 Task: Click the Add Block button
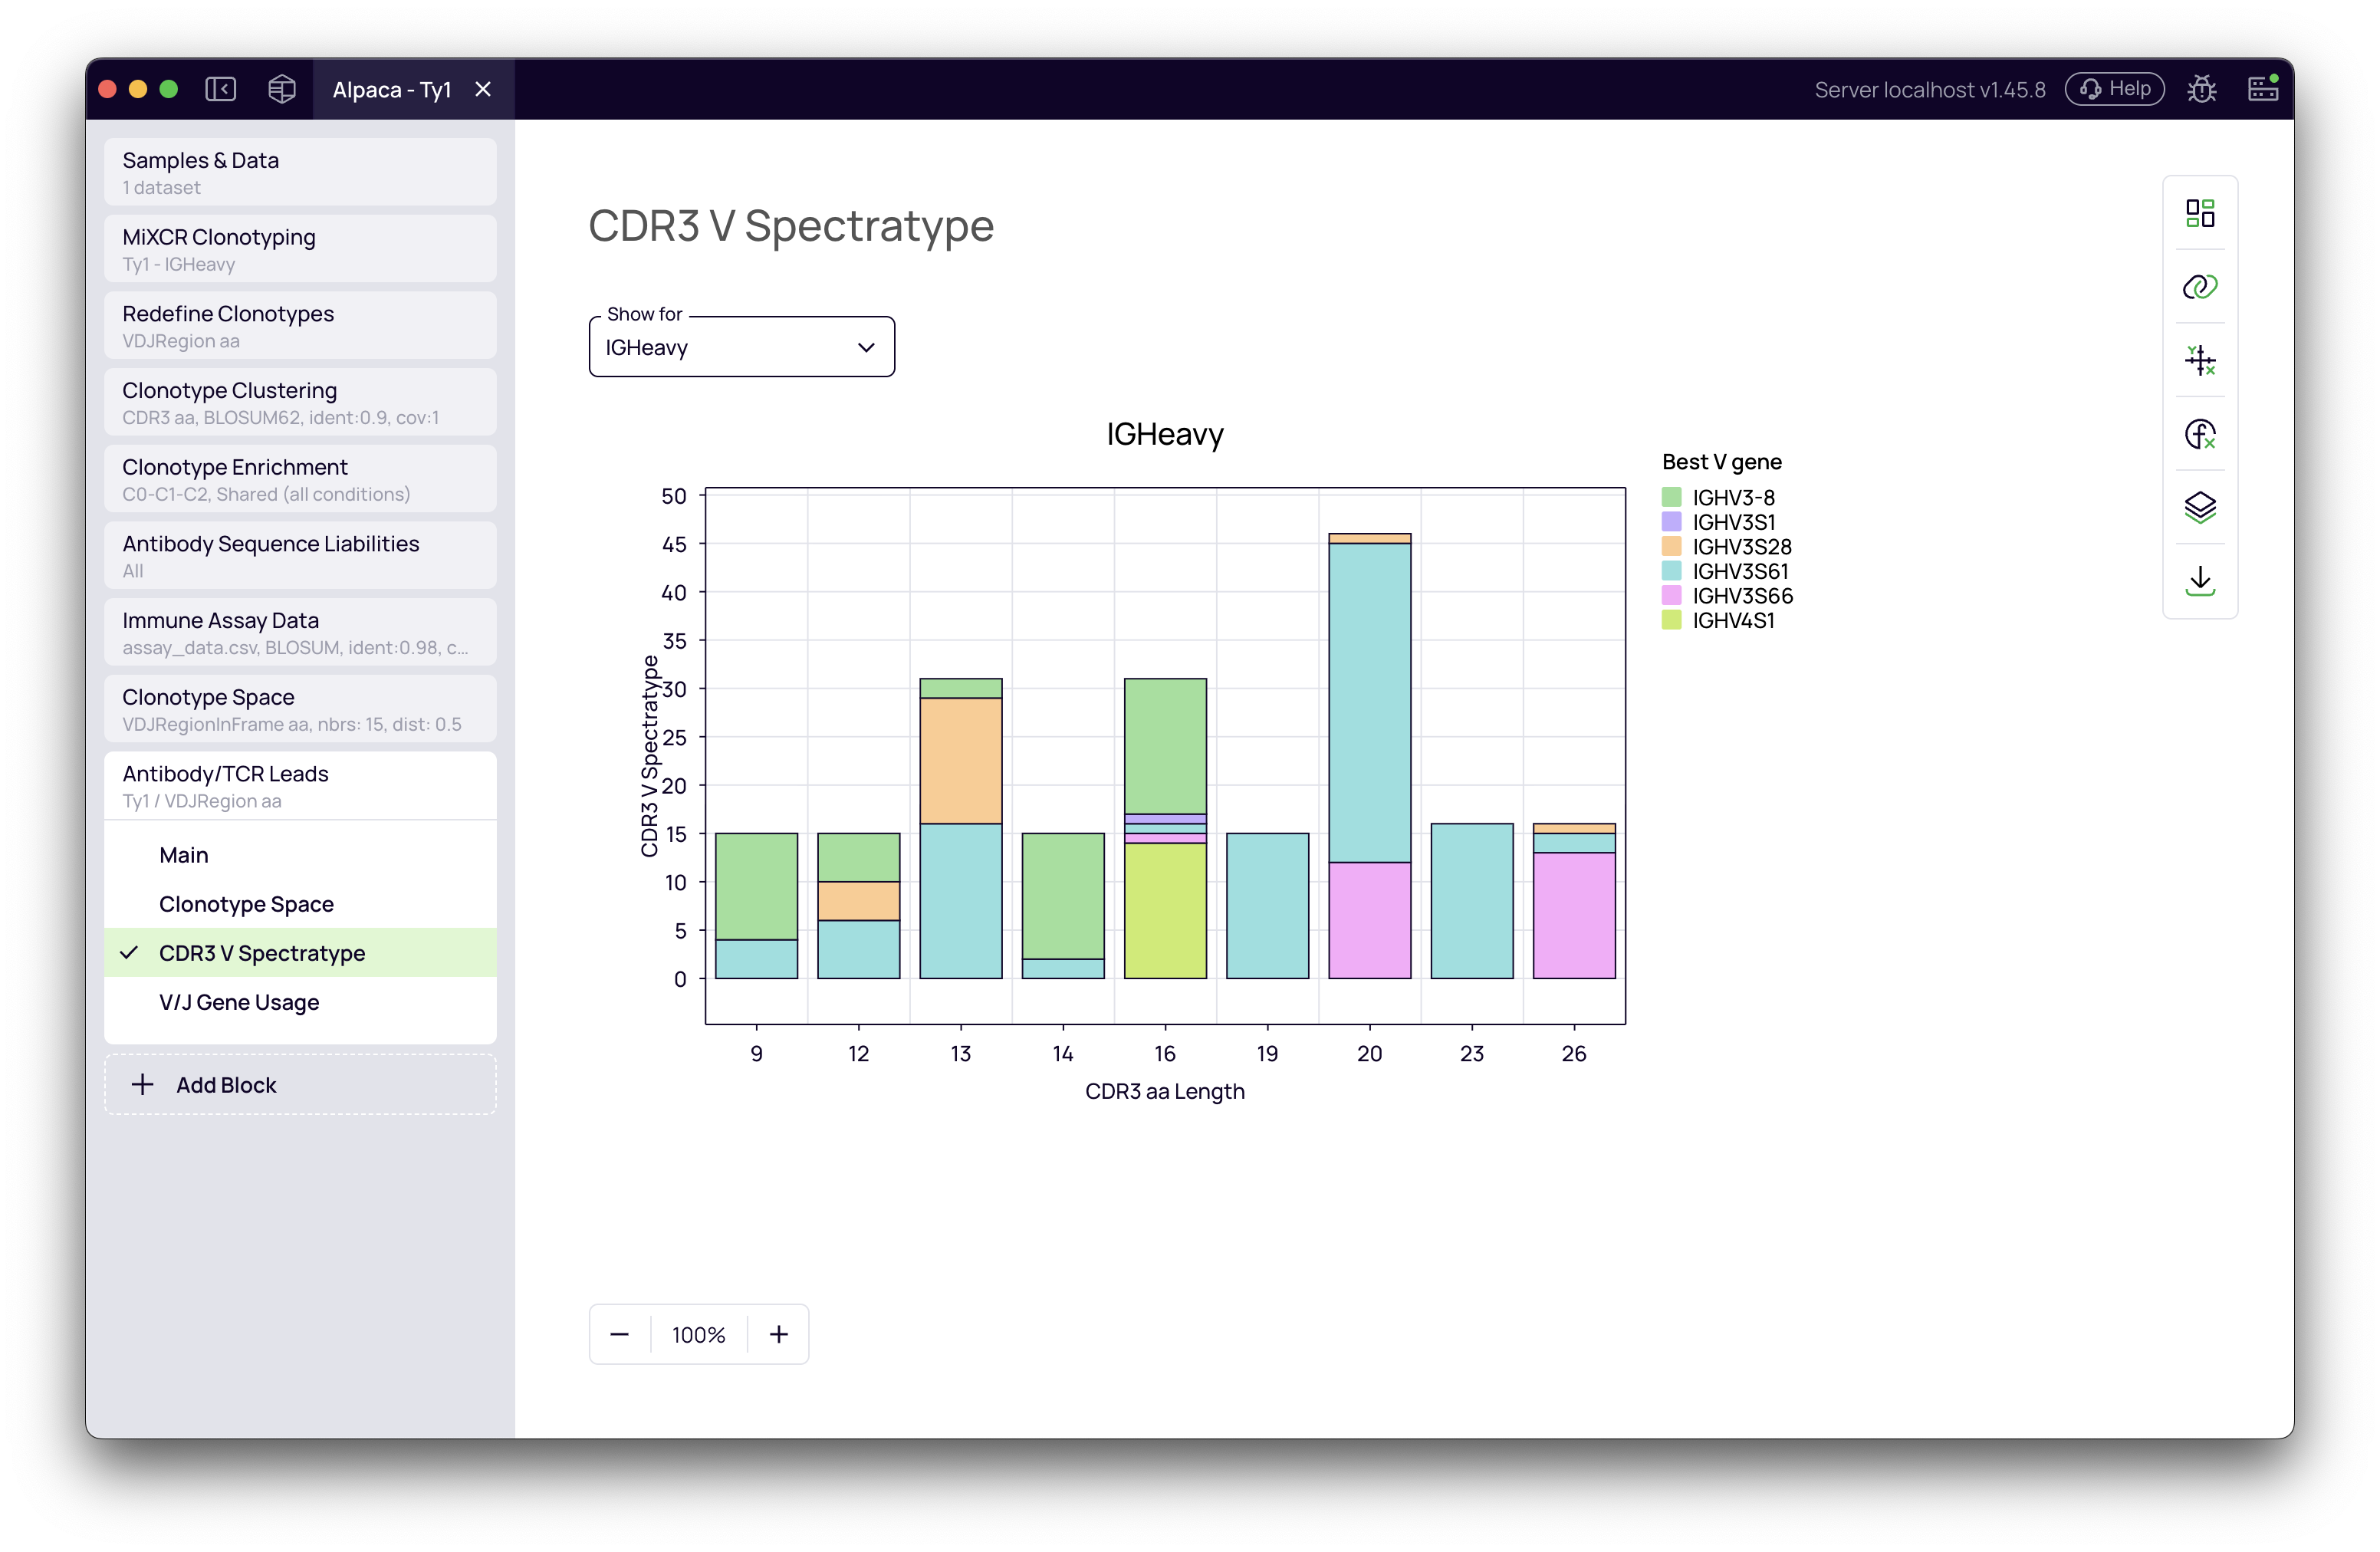point(300,1085)
